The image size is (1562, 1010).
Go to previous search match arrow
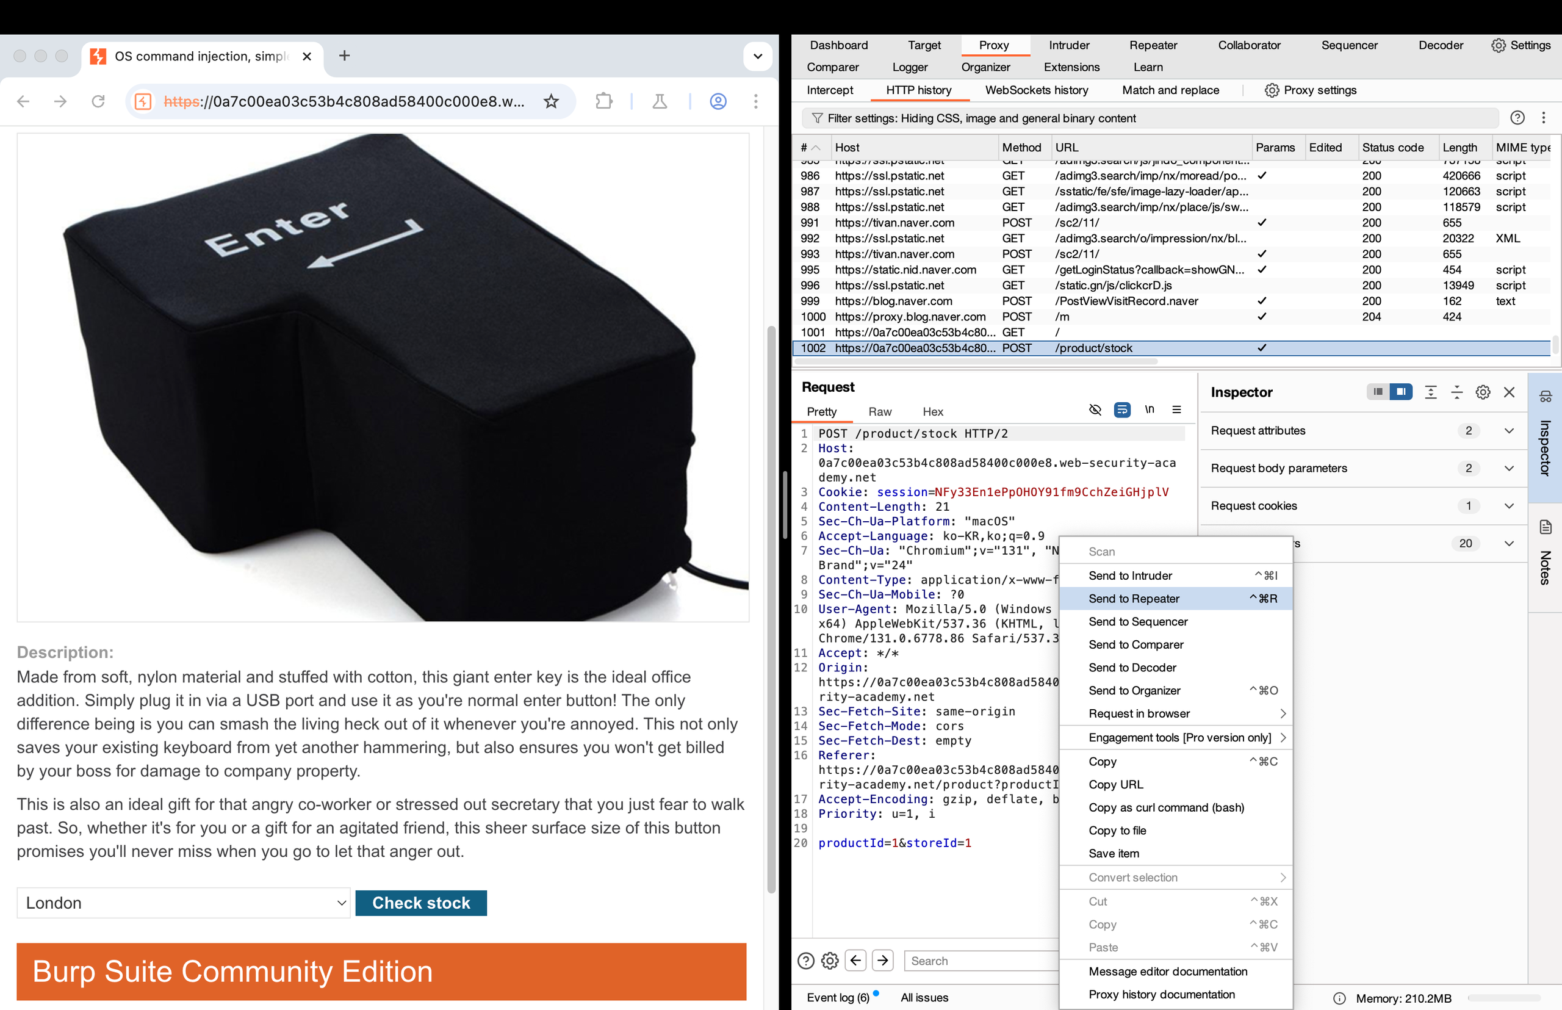pyautogui.click(x=855, y=960)
